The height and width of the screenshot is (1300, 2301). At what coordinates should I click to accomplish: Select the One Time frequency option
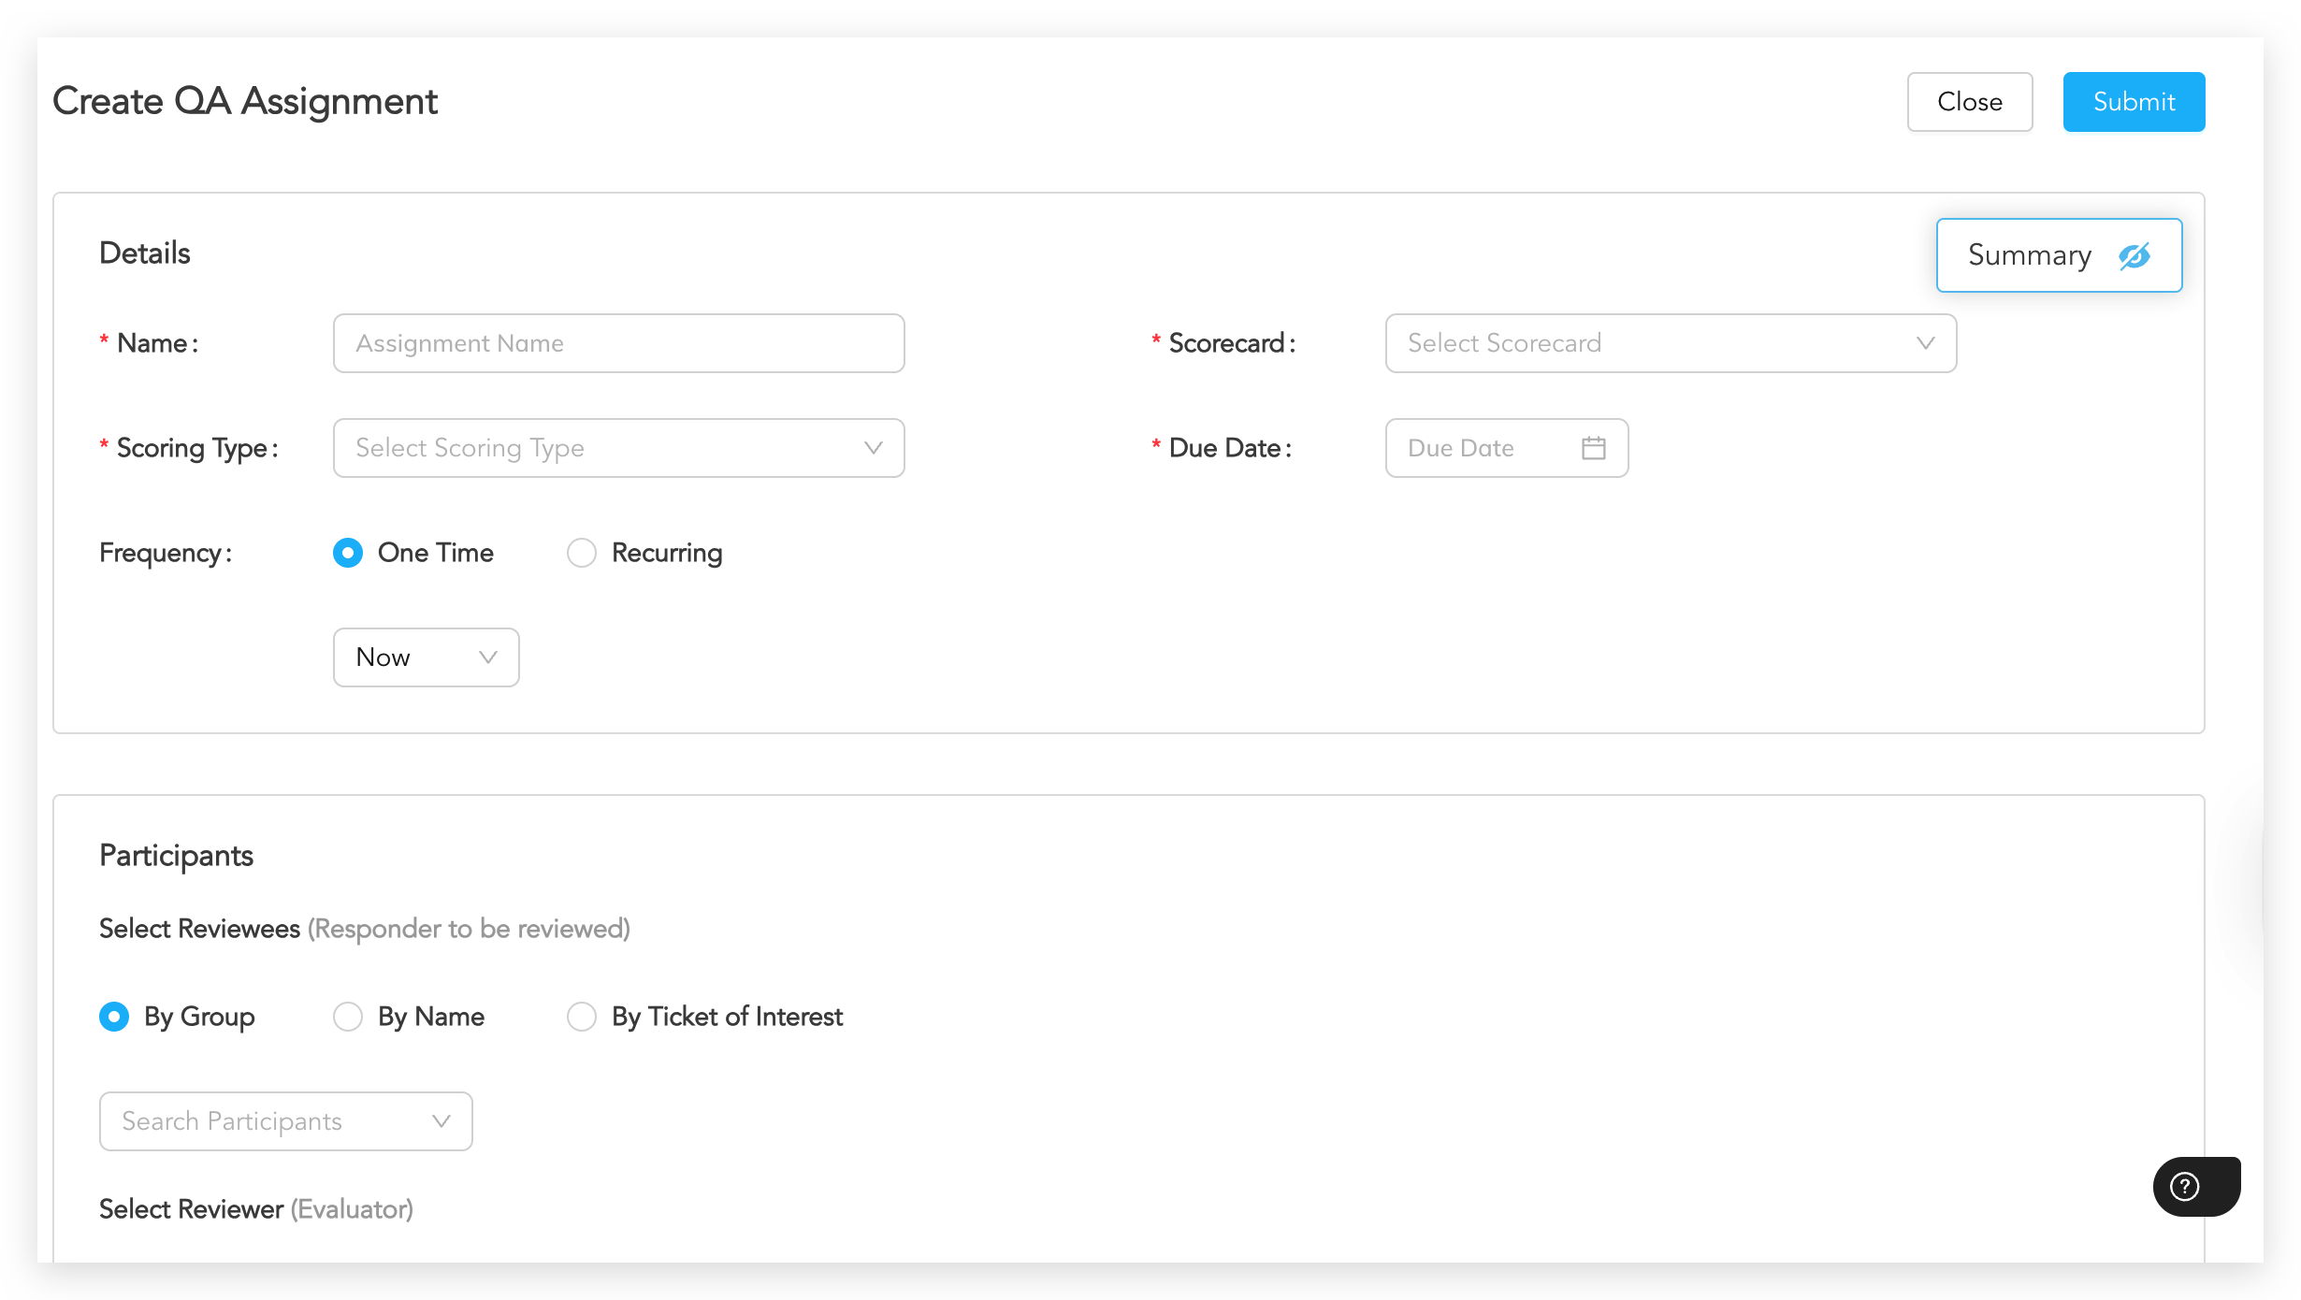pyautogui.click(x=348, y=553)
